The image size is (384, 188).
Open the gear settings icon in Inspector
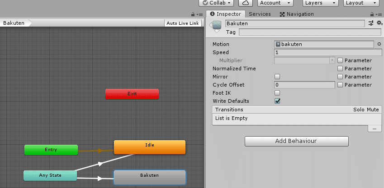coord(379,23)
